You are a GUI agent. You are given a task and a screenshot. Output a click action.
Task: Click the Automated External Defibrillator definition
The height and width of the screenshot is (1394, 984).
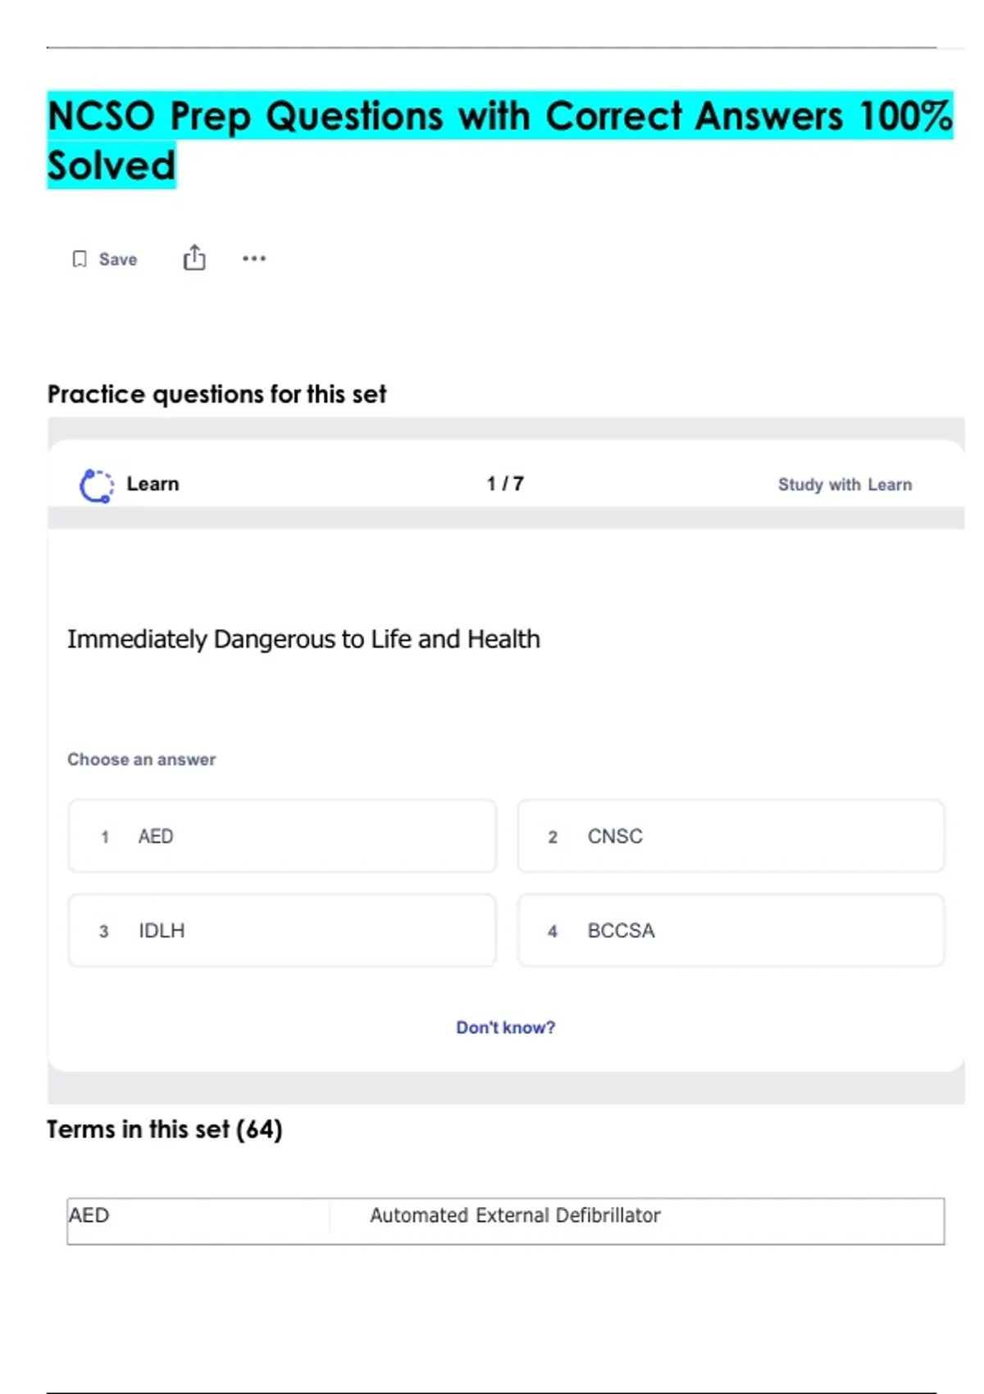click(515, 1215)
